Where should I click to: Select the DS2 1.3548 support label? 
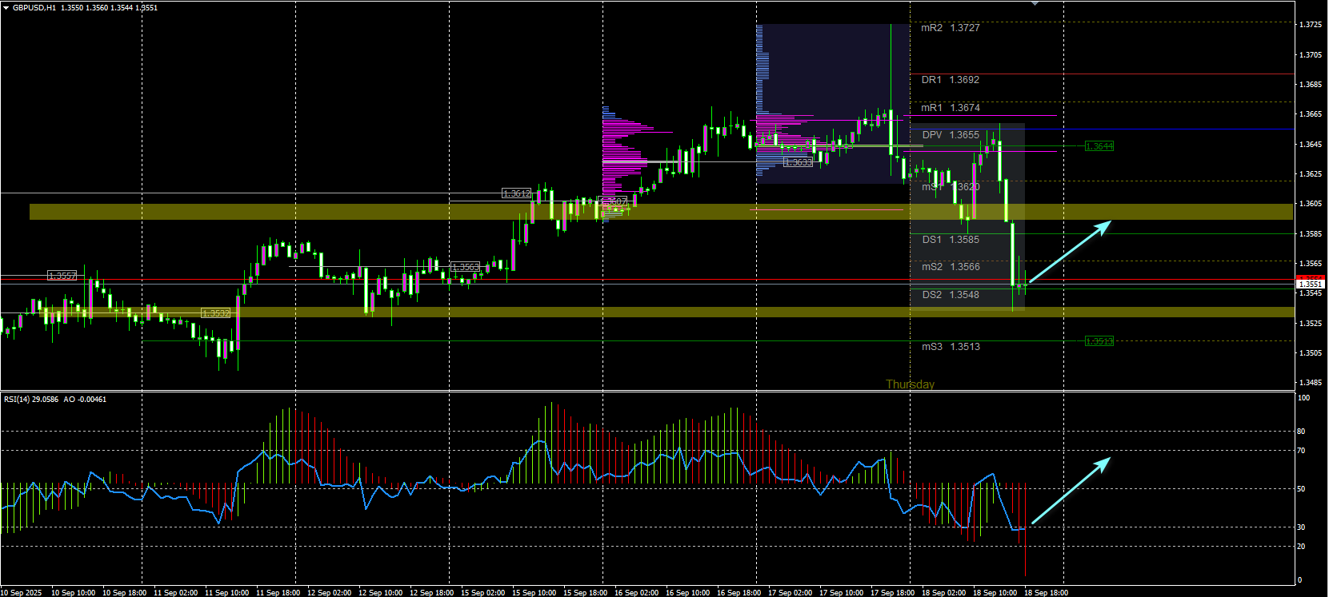tap(950, 294)
